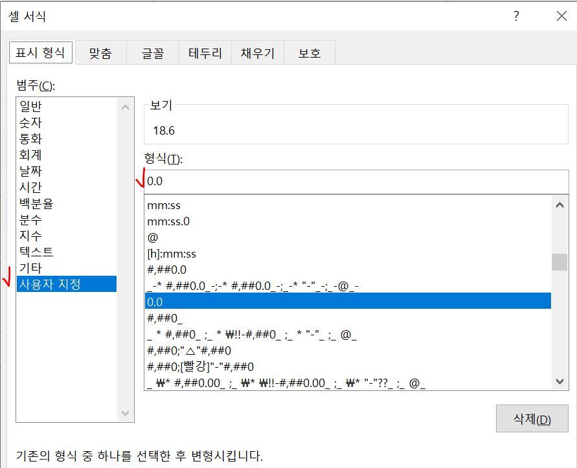Choose 통화 category
Viewport: 577px width, 468px height.
(67, 139)
